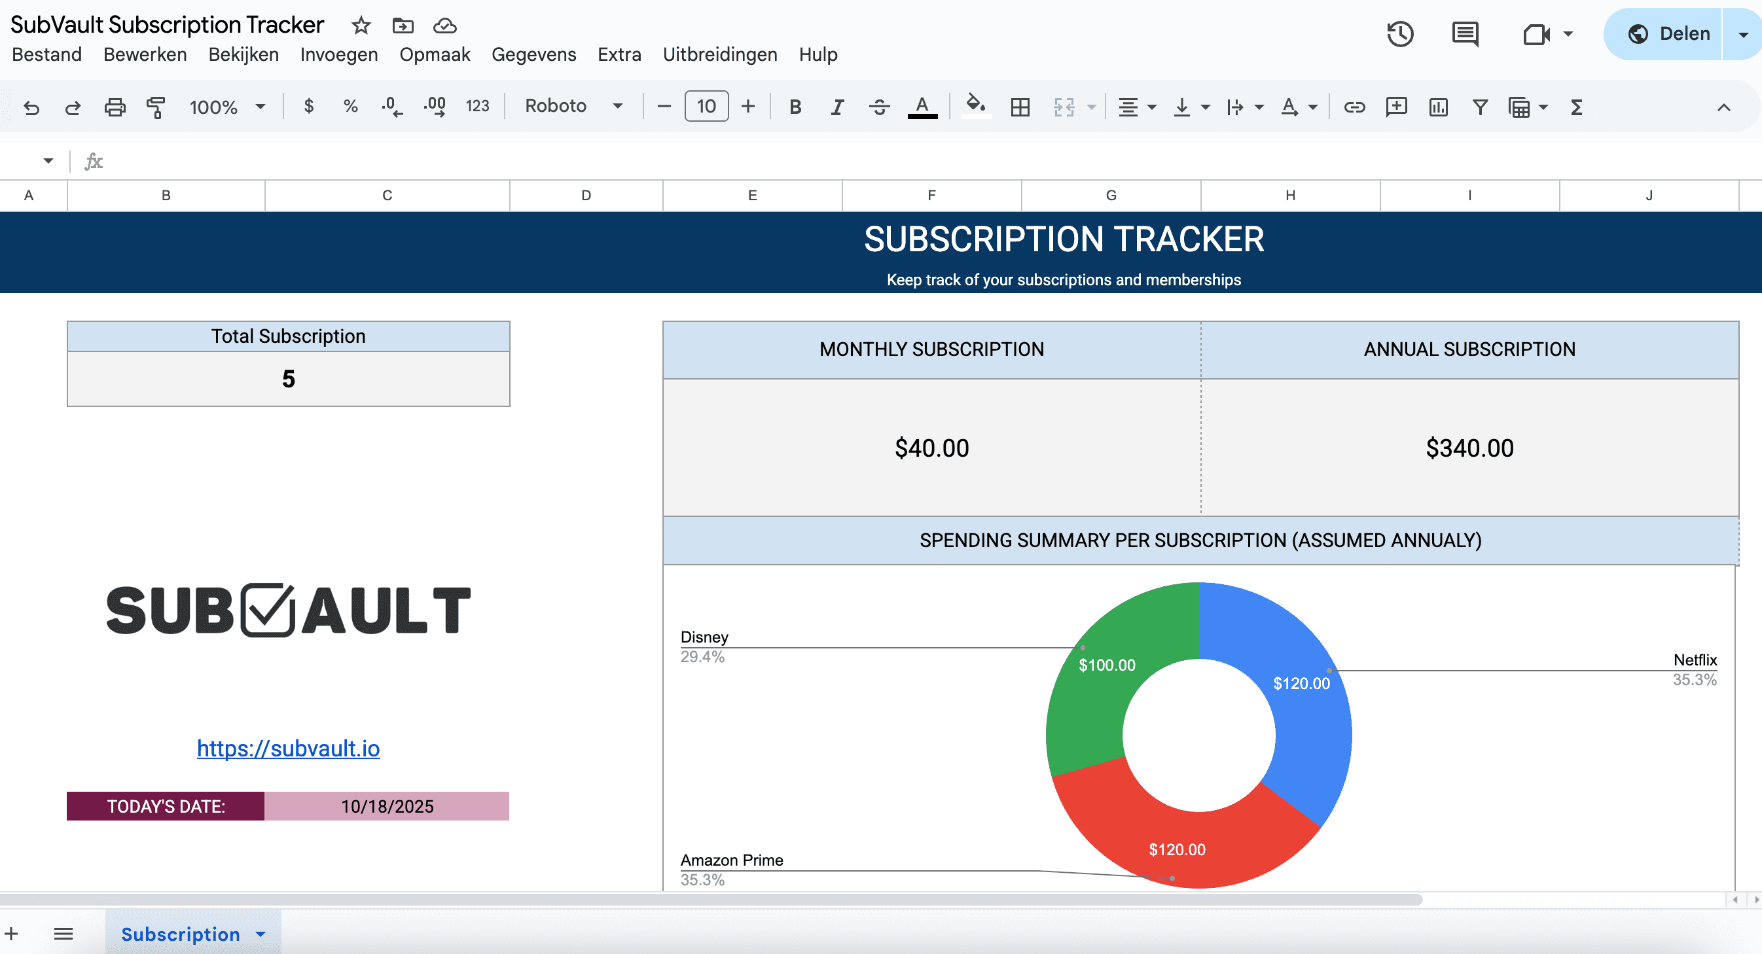The height and width of the screenshot is (954, 1762).
Task: Format selection as currency
Action: [309, 107]
